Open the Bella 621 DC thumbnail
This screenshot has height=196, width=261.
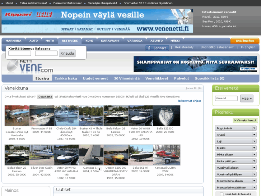coord(167,115)
